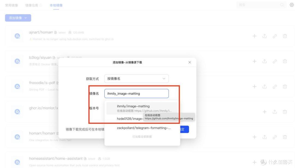Choose the zackpollard/telegram-formatting suggestion
This screenshot has height=168, width=295.
(144, 128)
